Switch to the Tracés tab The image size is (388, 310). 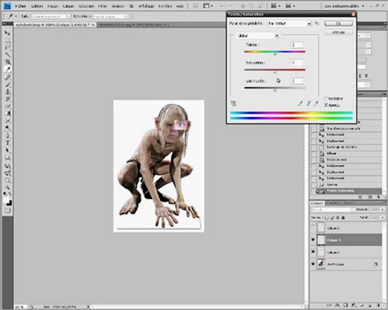pyautogui.click(x=349, y=203)
